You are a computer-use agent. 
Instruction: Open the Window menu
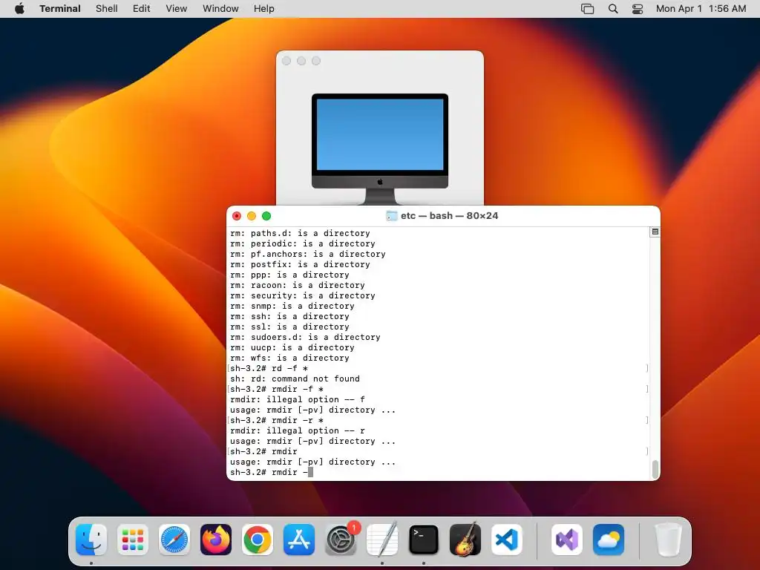(220, 9)
